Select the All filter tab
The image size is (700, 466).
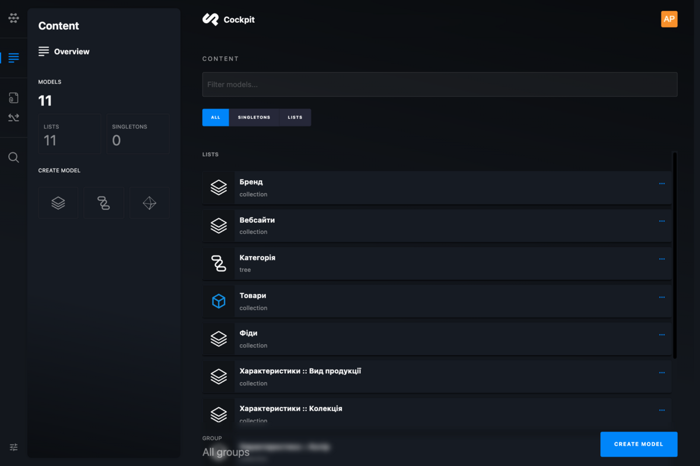point(215,117)
